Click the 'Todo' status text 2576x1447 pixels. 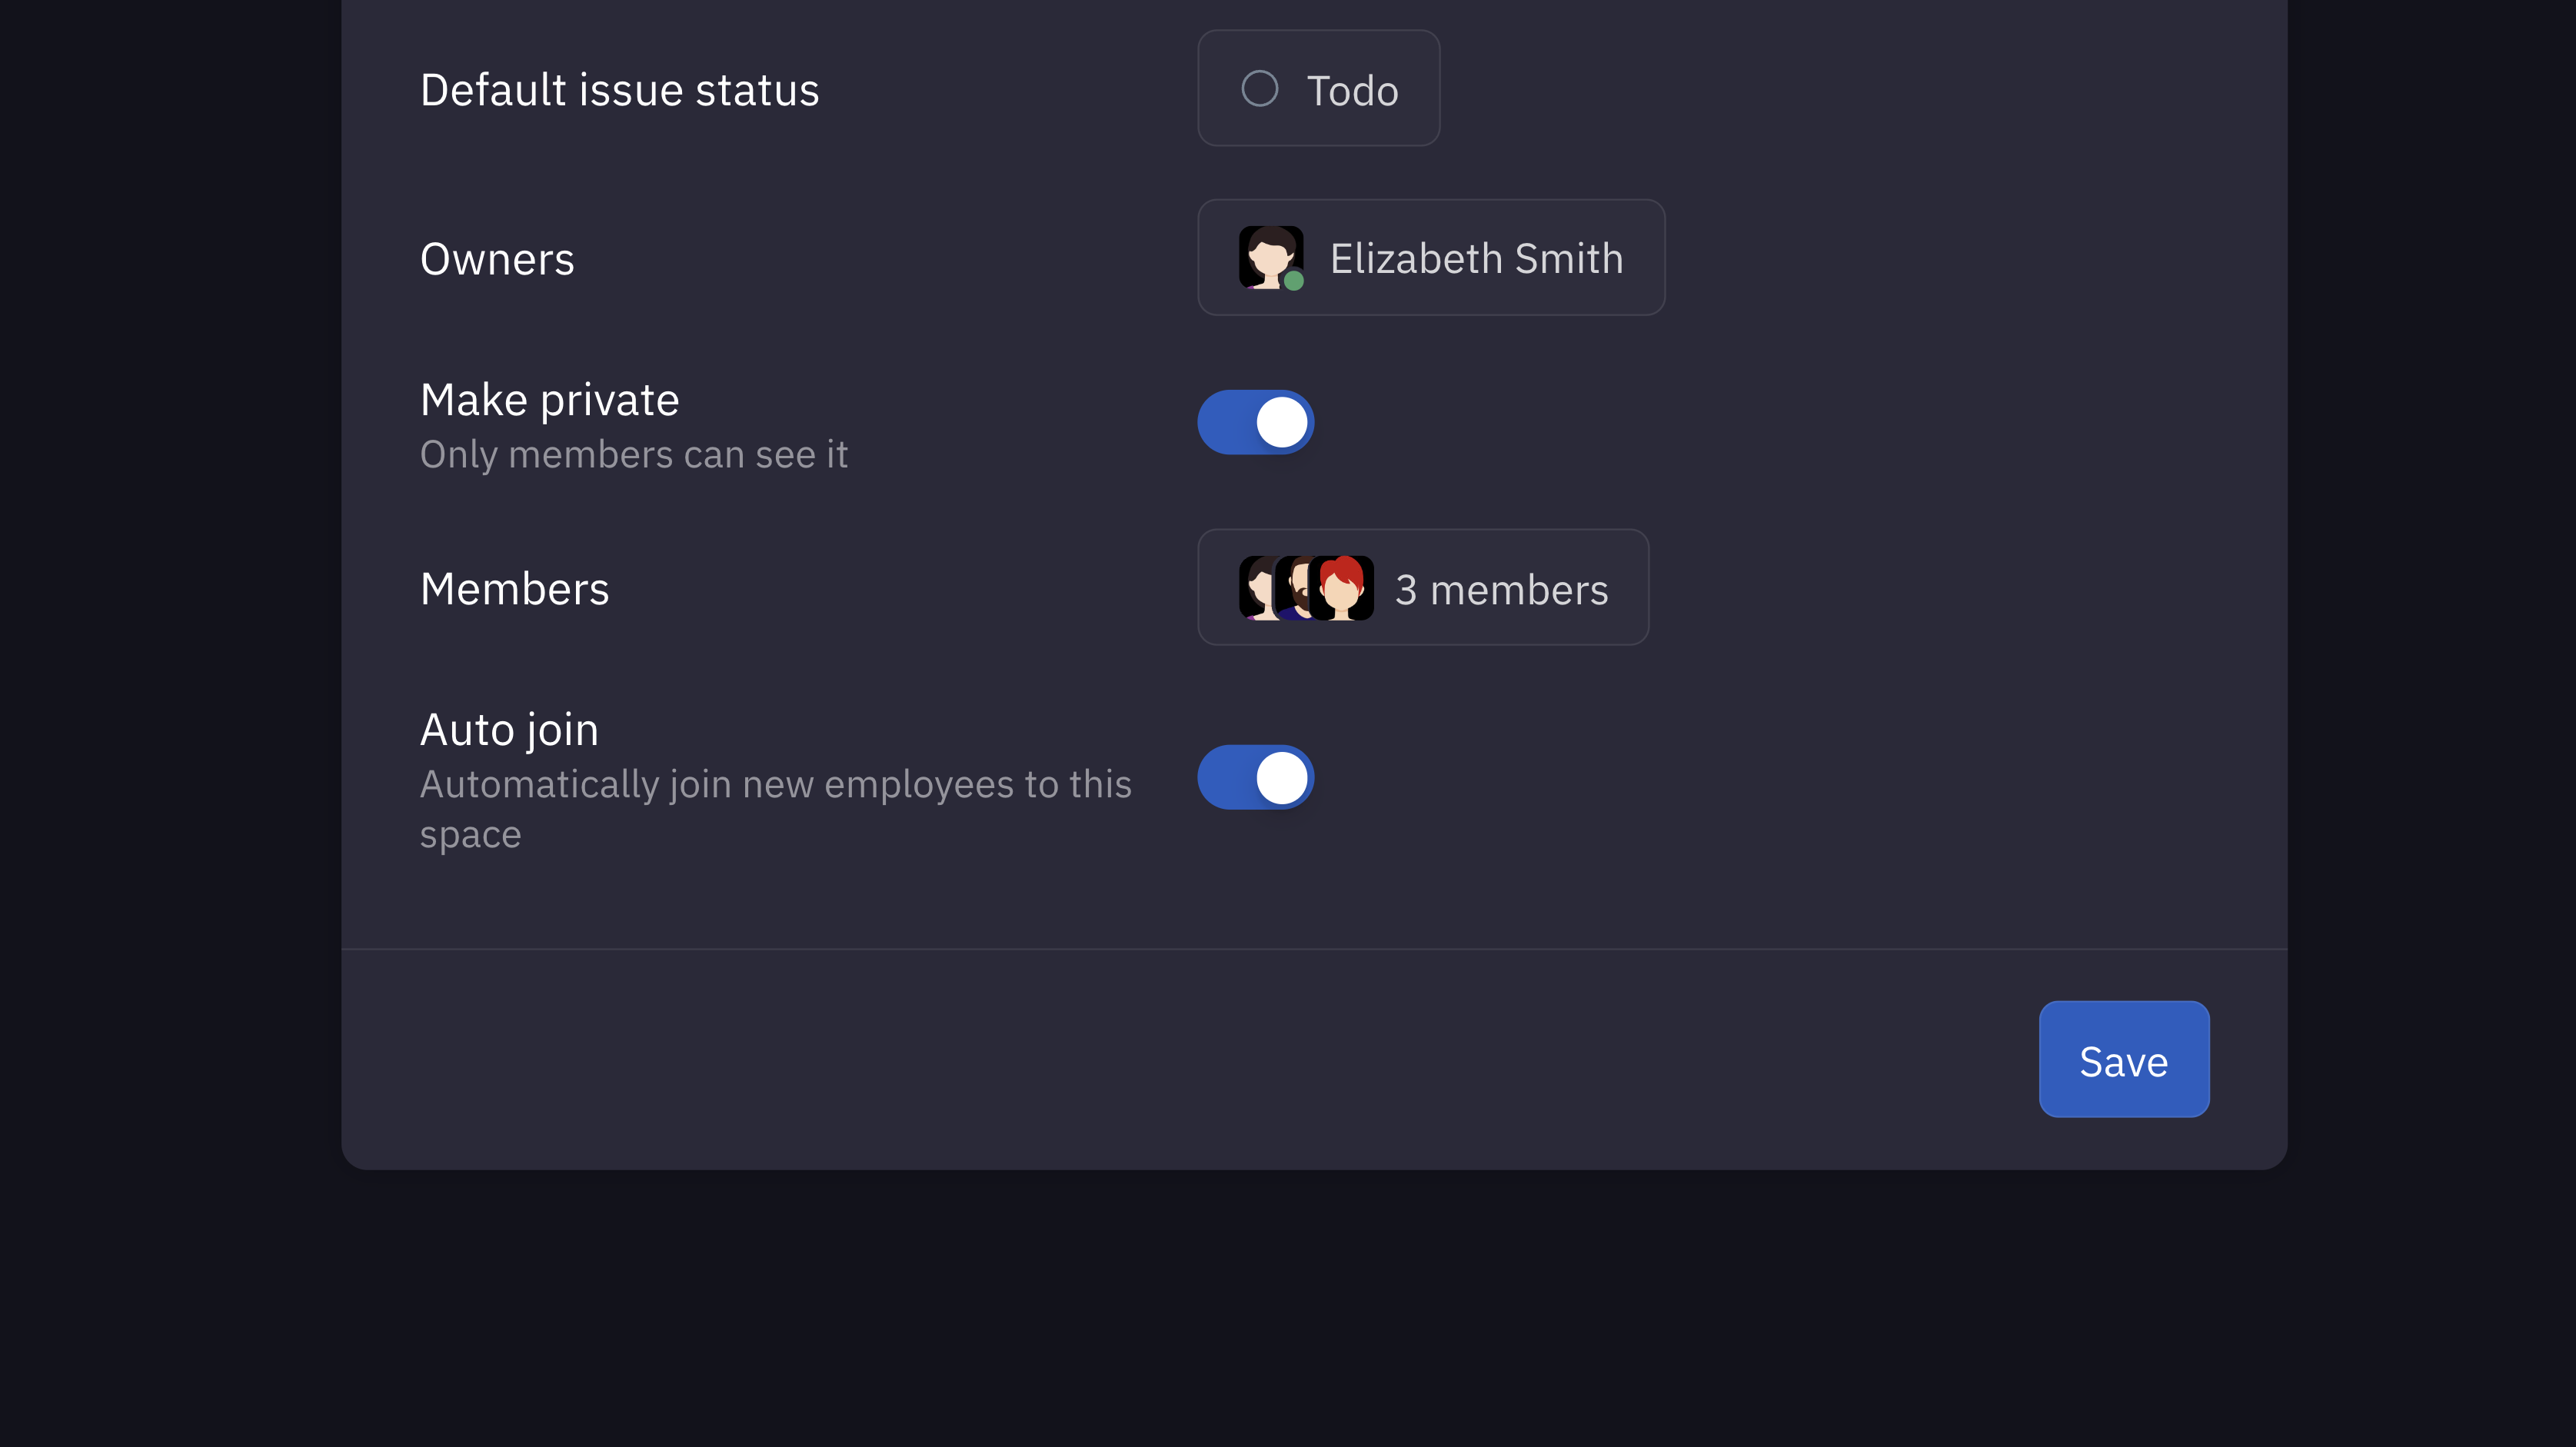(x=1352, y=91)
